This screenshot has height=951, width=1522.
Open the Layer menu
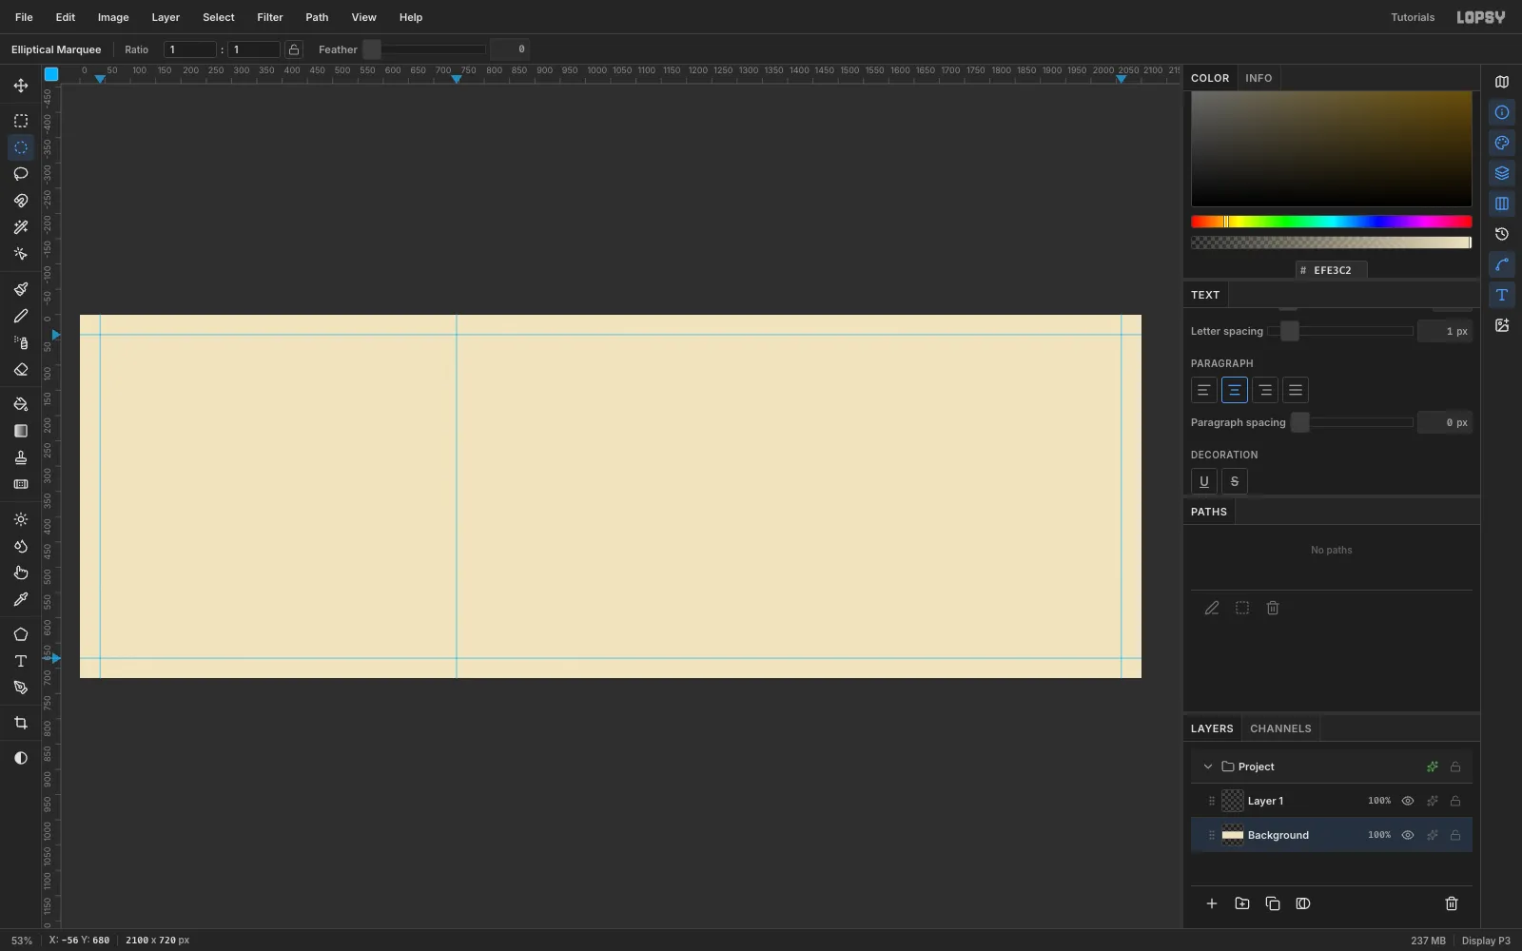point(166,17)
